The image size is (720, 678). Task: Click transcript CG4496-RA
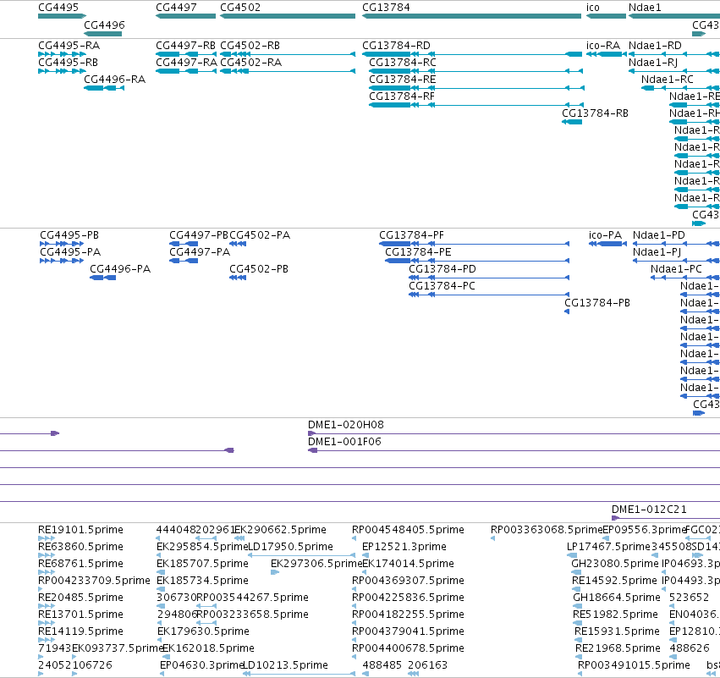(115, 80)
